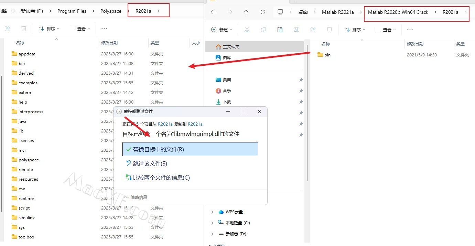Go back in the right Explorer window
This screenshot has width=475, height=246.
tap(213, 12)
